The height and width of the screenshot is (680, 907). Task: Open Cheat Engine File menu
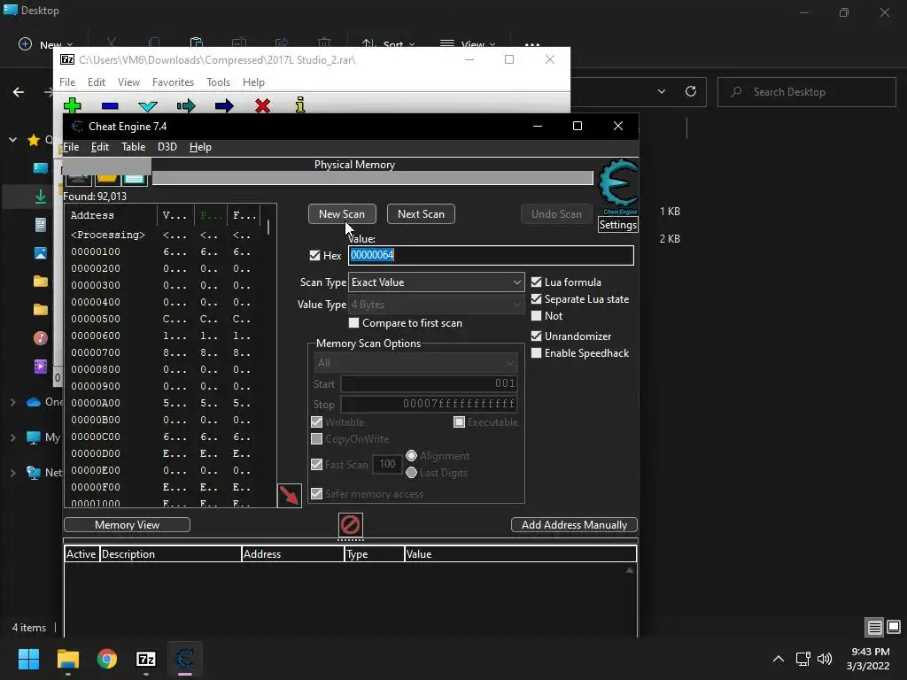pos(71,147)
